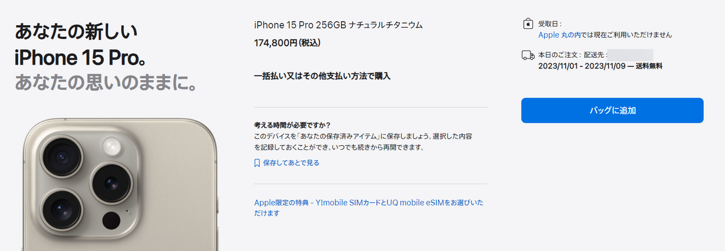Click the flash on the iPhone camera image
Screen dimensions: 725x251
[x=111, y=145]
